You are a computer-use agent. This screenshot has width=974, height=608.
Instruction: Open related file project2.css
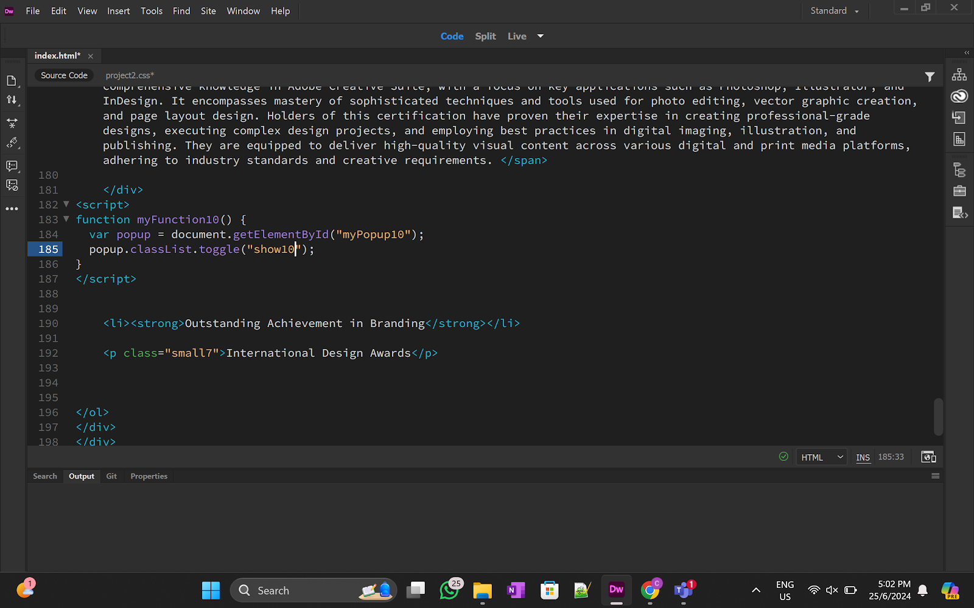click(130, 75)
